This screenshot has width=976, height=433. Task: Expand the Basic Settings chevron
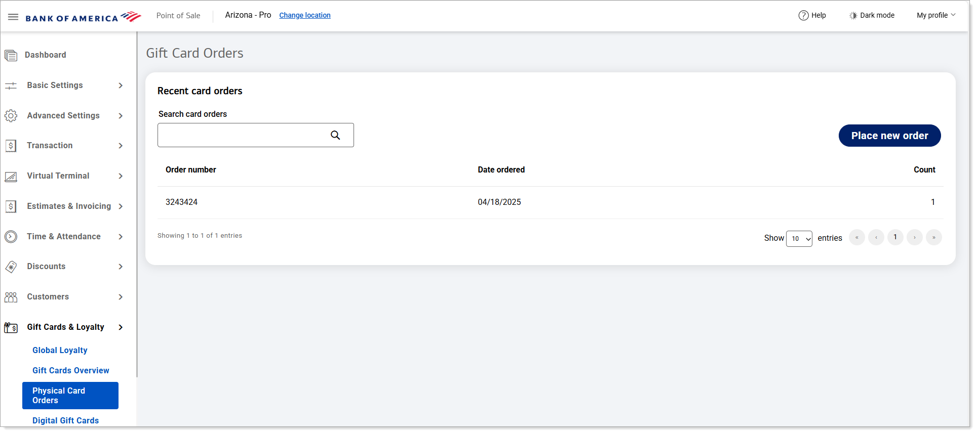(121, 85)
